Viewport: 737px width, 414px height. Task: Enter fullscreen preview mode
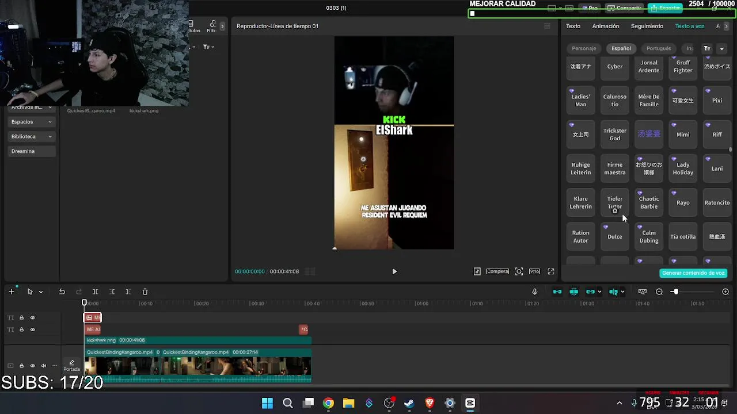click(551, 271)
